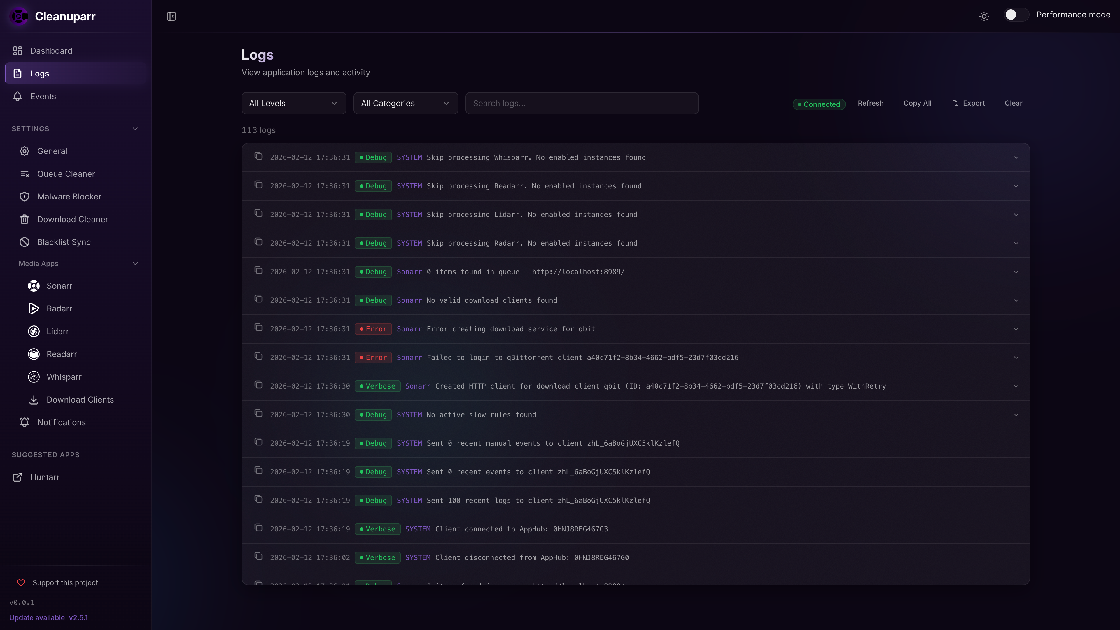Click the Connected status badge
Viewport: 1120px width, 630px height.
(819, 104)
